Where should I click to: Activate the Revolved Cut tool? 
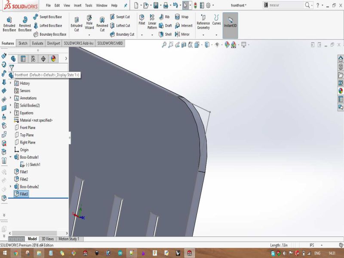click(102, 24)
